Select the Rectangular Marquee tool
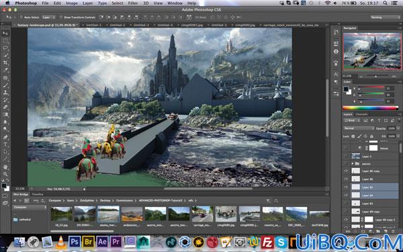This screenshot has width=403, height=252. tap(5, 40)
